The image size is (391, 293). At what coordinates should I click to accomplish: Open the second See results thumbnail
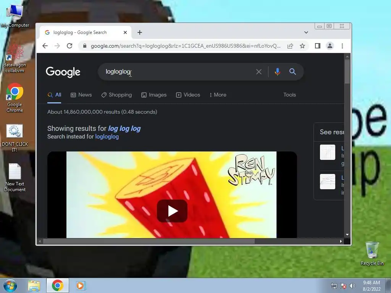[327, 181]
